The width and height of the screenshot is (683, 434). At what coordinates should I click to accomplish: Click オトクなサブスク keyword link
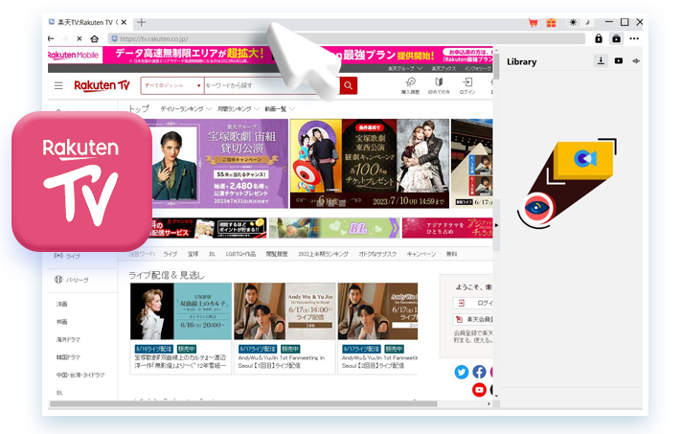[x=377, y=254]
